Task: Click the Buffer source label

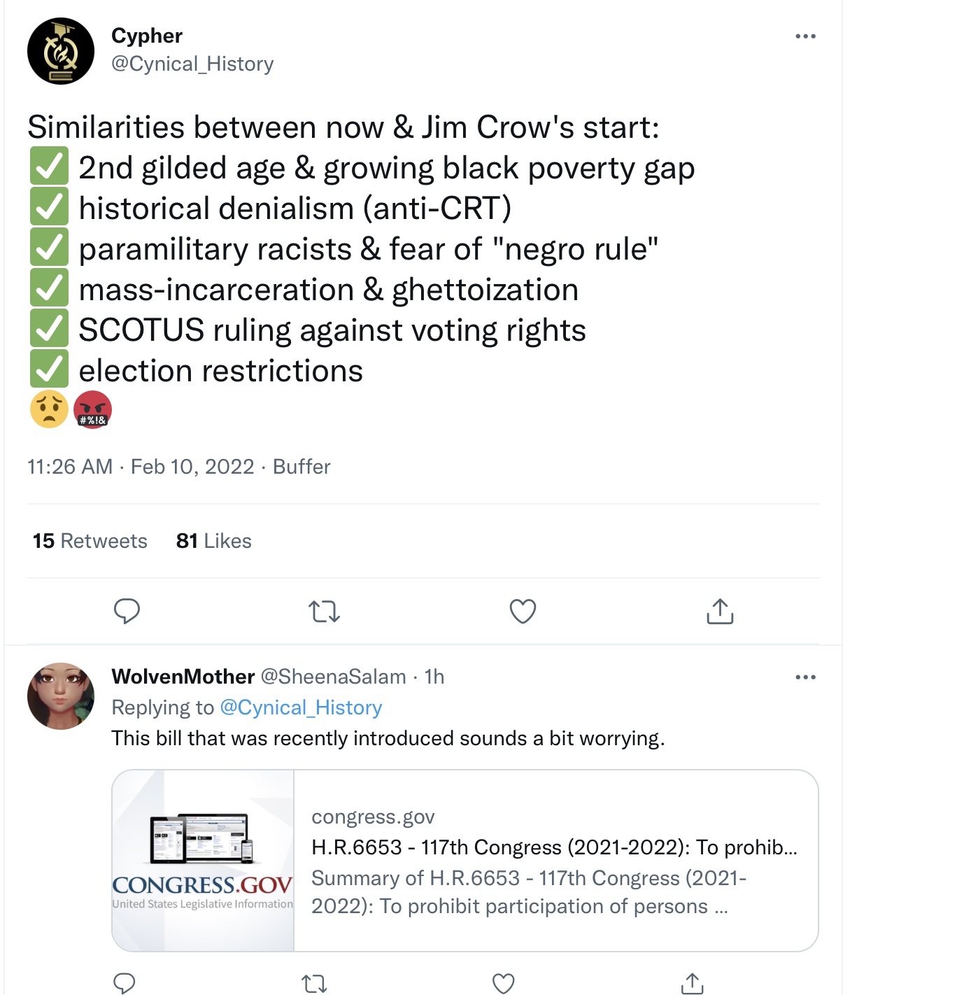Action: coord(302,467)
